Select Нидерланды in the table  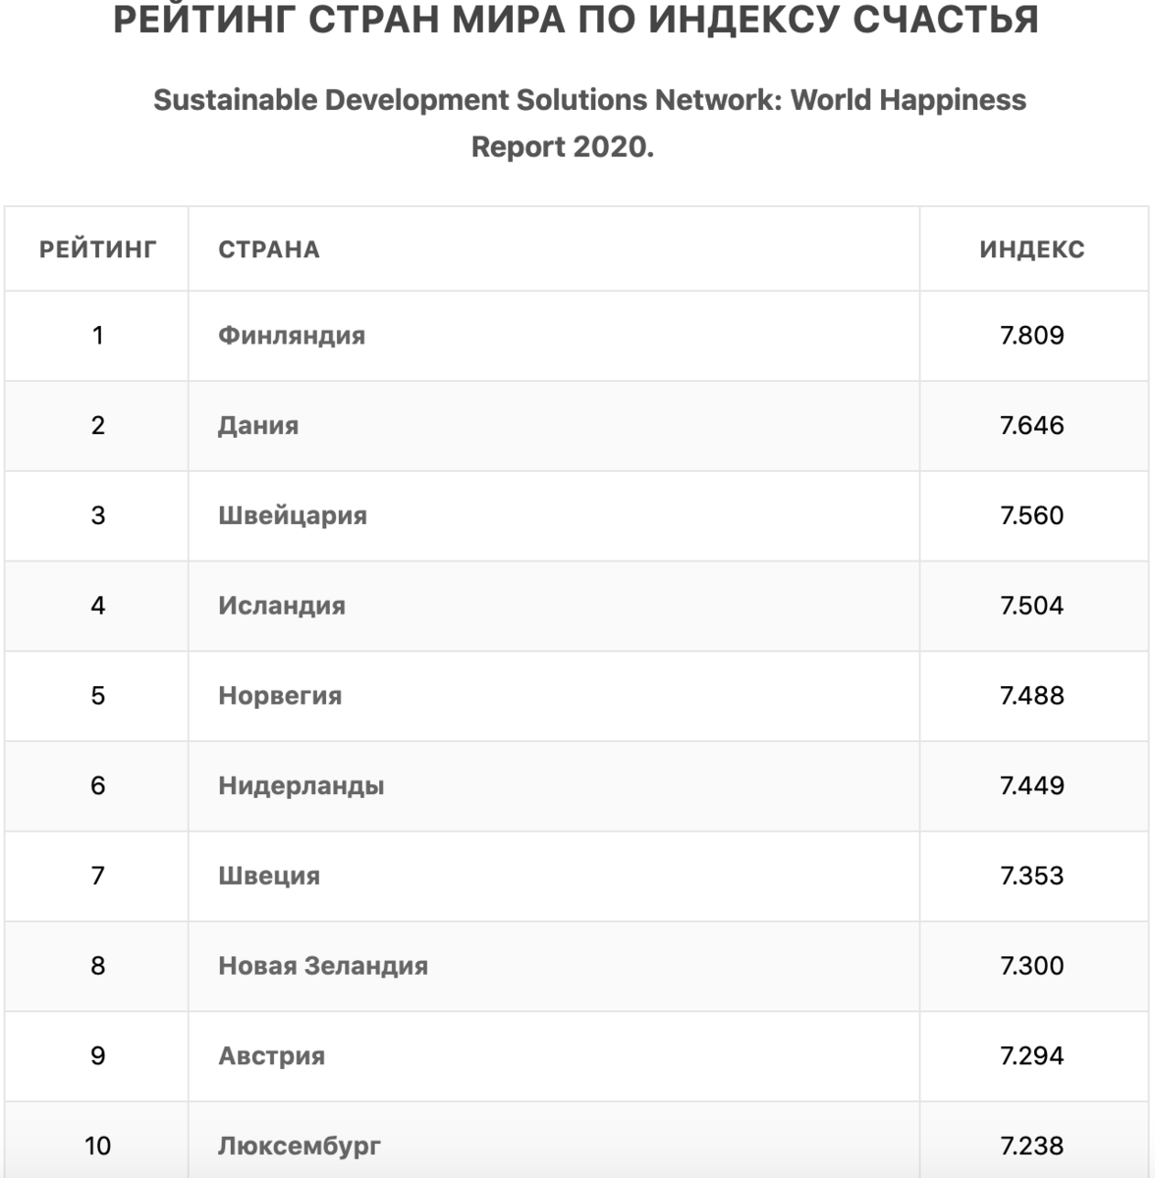click(302, 786)
